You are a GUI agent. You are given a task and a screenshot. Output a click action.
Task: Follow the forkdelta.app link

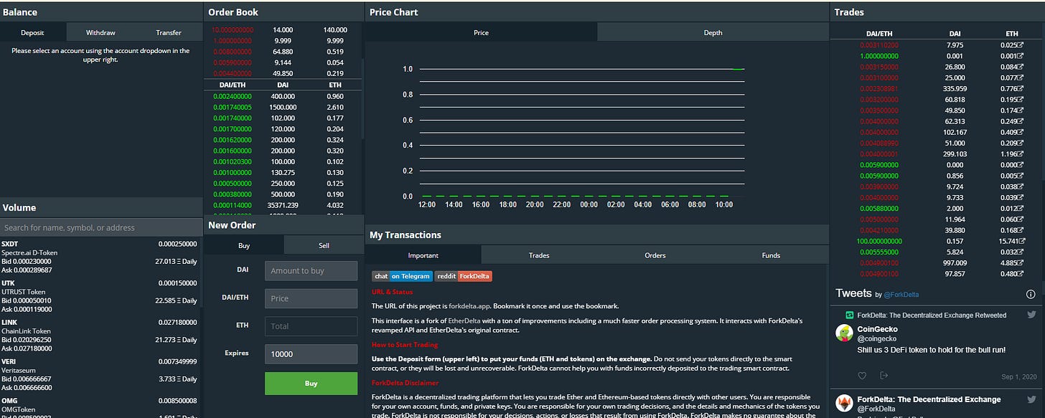click(469, 306)
